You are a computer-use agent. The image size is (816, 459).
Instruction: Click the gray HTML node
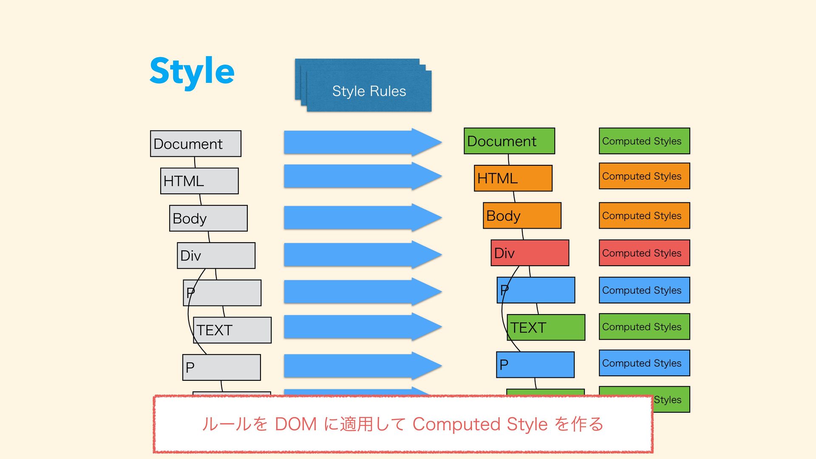click(x=199, y=181)
